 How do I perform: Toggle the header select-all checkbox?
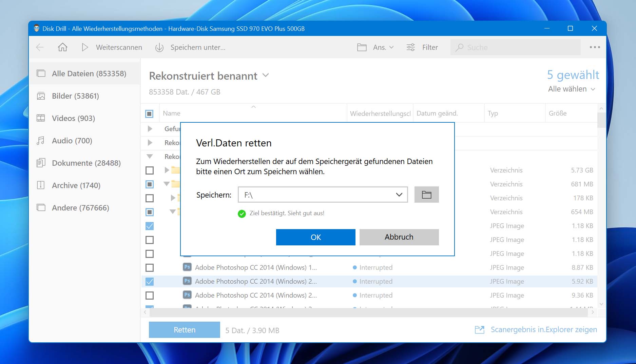pyautogui.click(x=149, y=114)
